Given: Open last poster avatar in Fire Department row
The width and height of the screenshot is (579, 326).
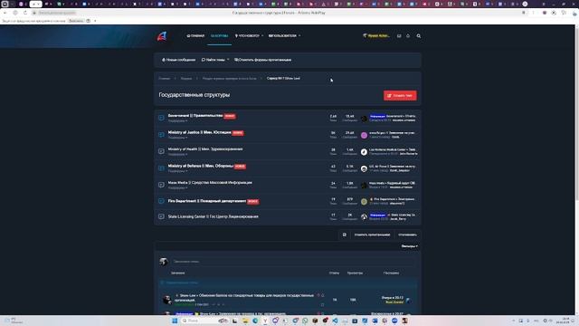Looking at the screenshot, I should 364,201.
